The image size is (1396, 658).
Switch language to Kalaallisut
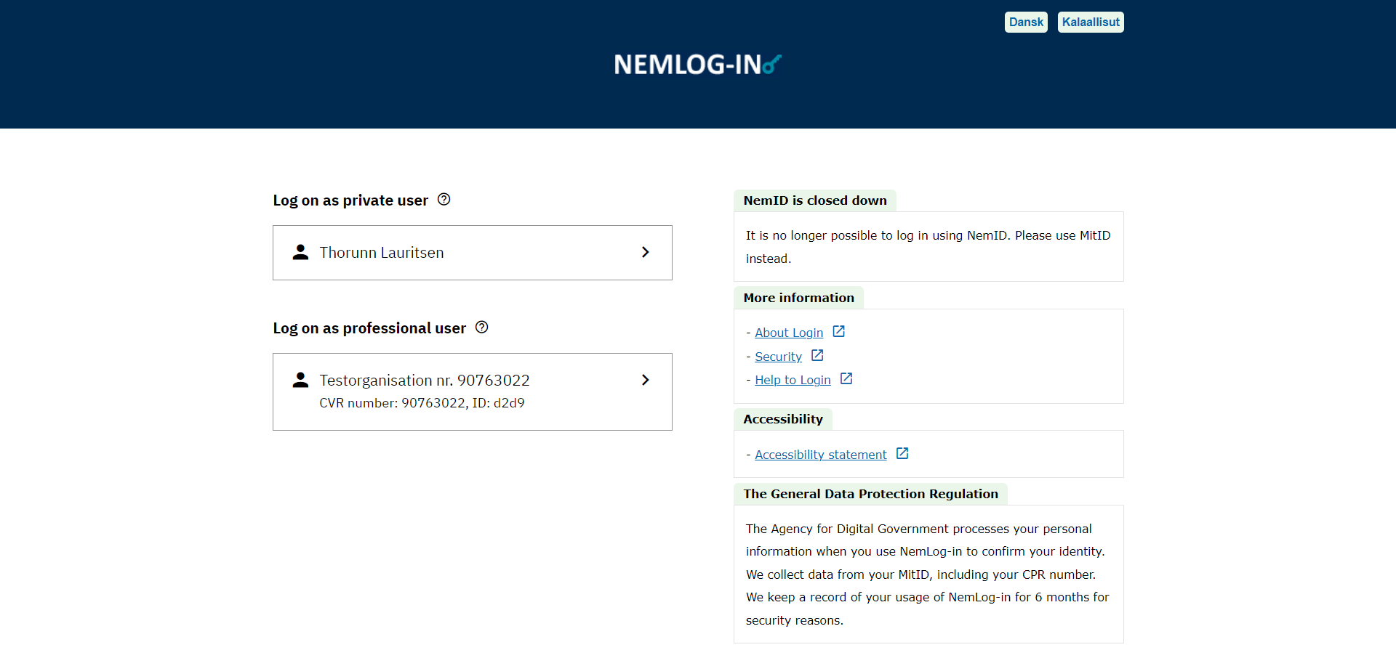pos(1090,23)
